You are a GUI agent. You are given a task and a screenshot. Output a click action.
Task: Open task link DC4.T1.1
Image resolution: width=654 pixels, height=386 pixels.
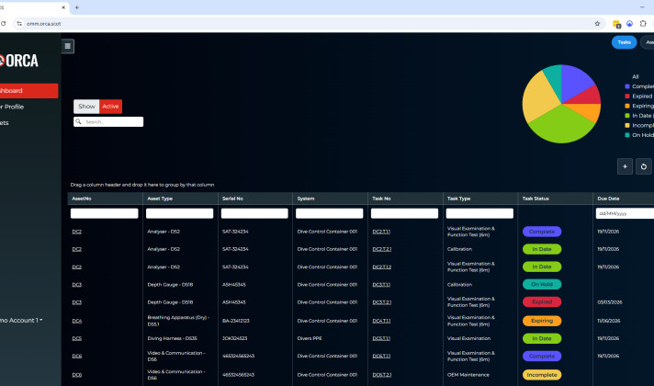point(381,321)
